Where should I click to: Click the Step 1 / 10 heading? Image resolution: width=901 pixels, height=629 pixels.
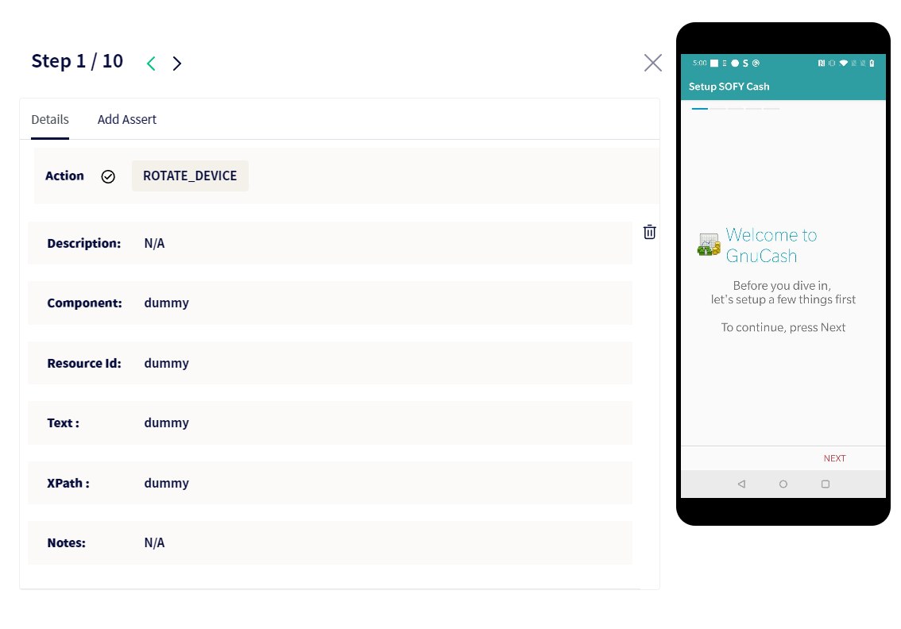pyautogui.click(x=77, y=61)
